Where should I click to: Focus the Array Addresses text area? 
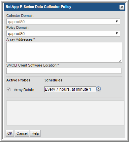(64, 52)
